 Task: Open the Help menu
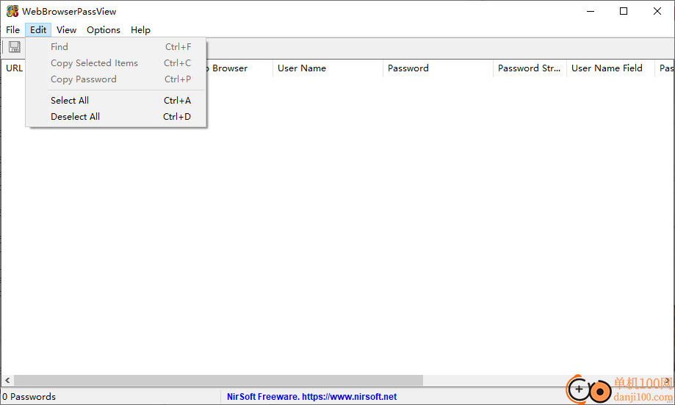pos(140,29)
